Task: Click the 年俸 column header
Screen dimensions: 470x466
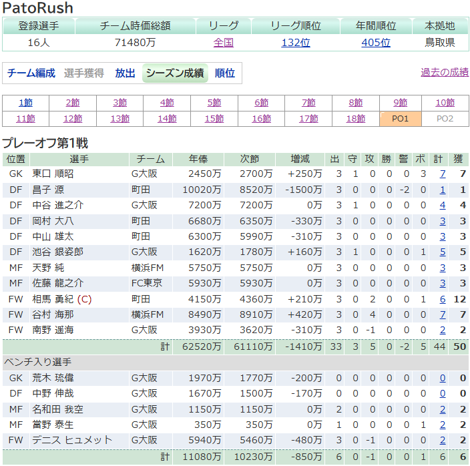Action: click(198, 159)
